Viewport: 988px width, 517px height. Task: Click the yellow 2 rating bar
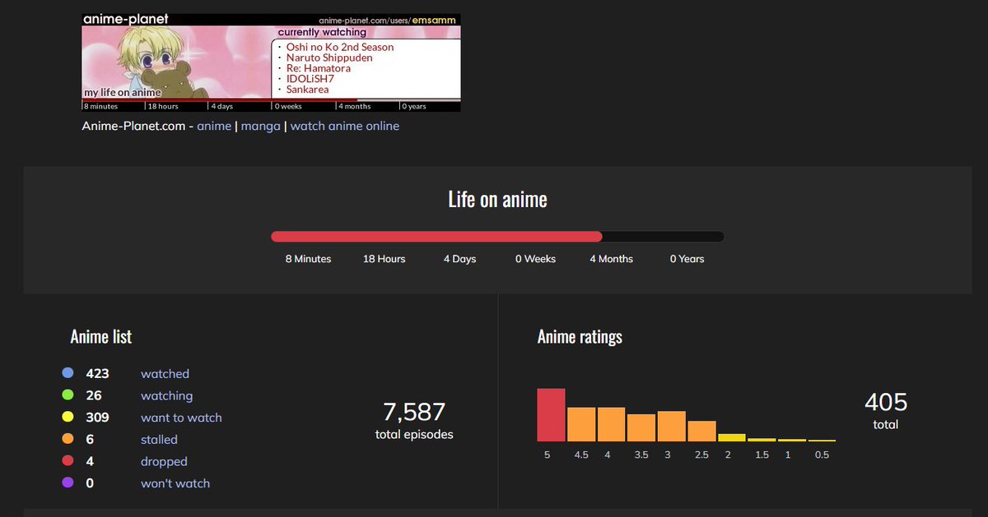tap(732, 438)
